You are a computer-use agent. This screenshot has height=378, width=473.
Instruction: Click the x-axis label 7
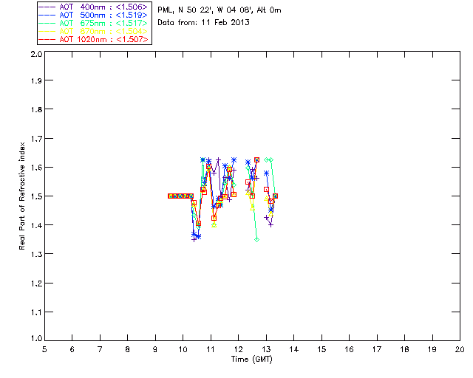pyautogui.click(x=100, y=349)
